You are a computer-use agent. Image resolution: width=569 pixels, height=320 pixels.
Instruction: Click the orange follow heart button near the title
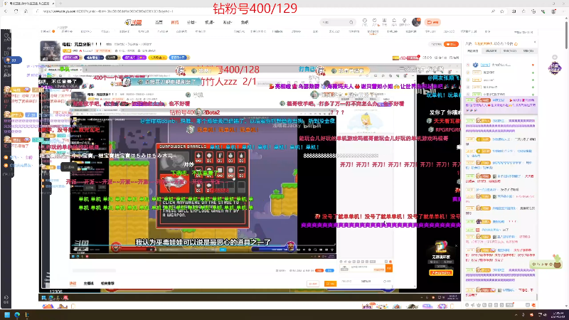pyautogui.click(x=451, y=44)
